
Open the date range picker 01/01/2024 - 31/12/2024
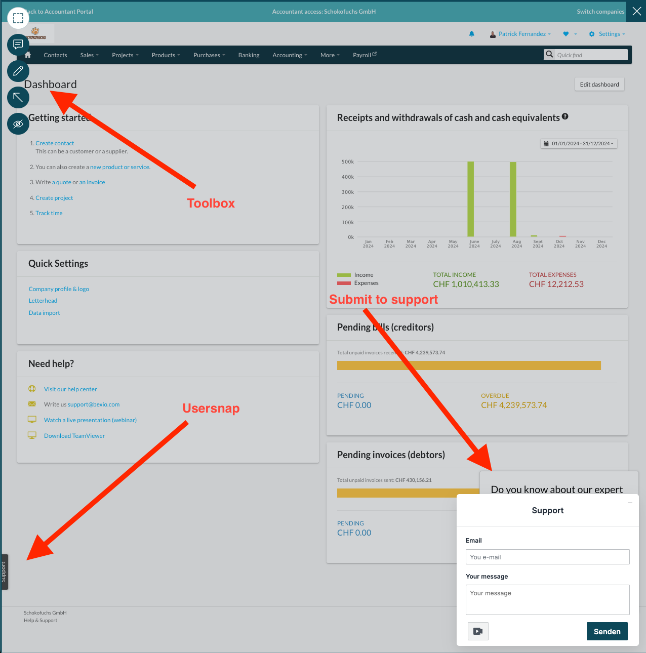coord(579,144)
